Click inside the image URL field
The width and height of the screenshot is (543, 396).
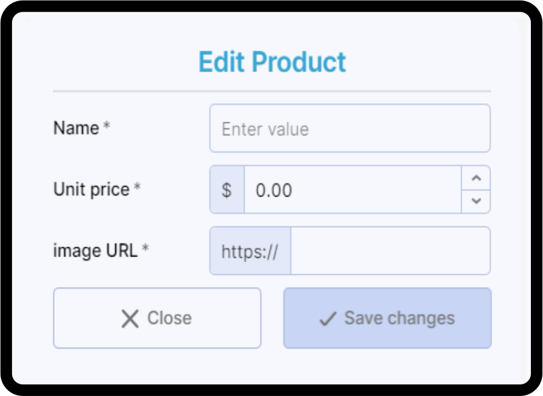point(390,251)
